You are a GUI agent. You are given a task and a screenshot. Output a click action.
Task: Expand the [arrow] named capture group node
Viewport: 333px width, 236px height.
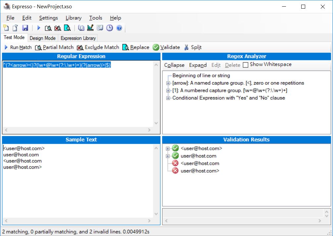tap(168, 83)
